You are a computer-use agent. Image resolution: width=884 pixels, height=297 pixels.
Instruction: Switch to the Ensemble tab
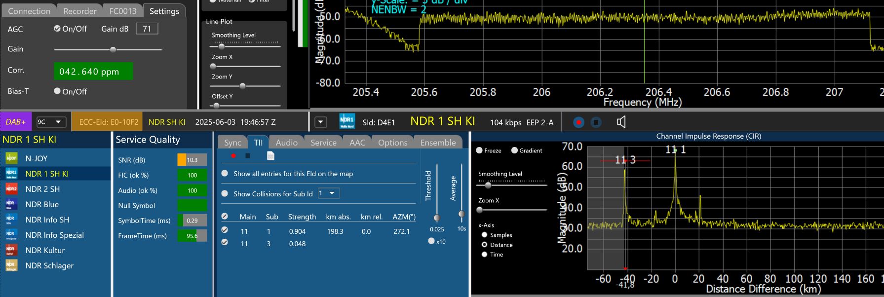pos(438,143)
